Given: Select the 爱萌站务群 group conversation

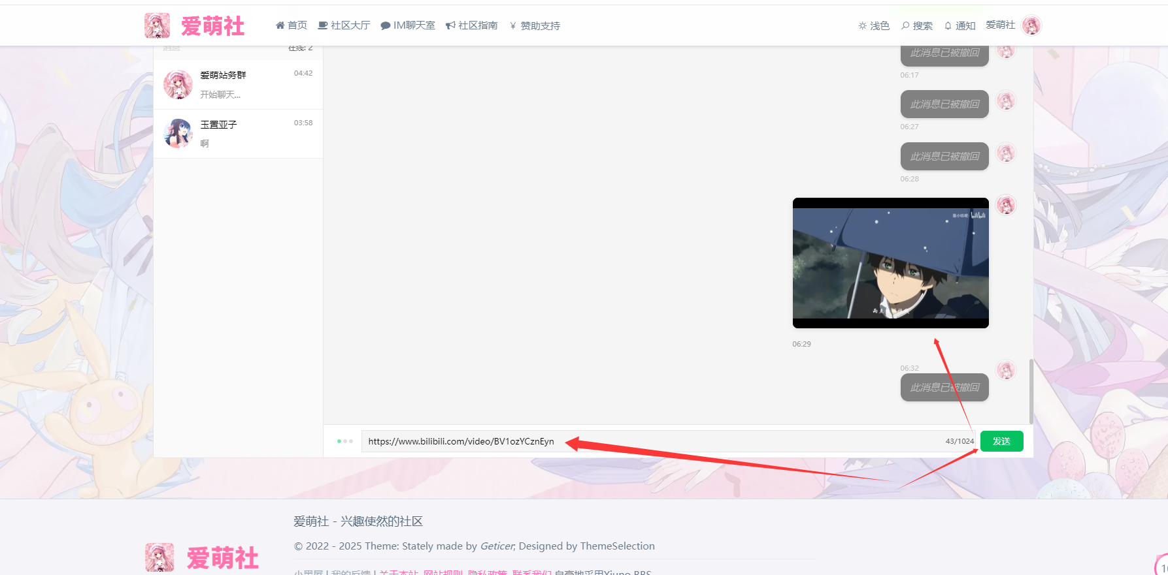Looking at the screenshot, I should click(x=238, y=84).
